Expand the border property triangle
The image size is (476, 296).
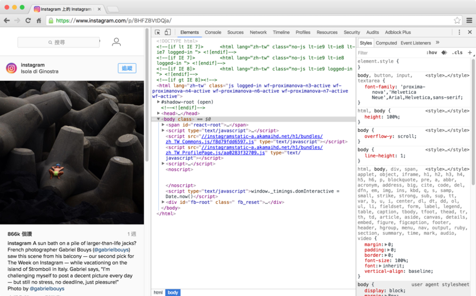386,255
